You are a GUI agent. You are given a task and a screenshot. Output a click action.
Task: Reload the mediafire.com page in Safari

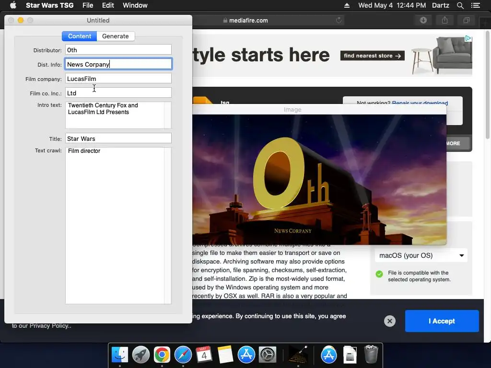339,20
